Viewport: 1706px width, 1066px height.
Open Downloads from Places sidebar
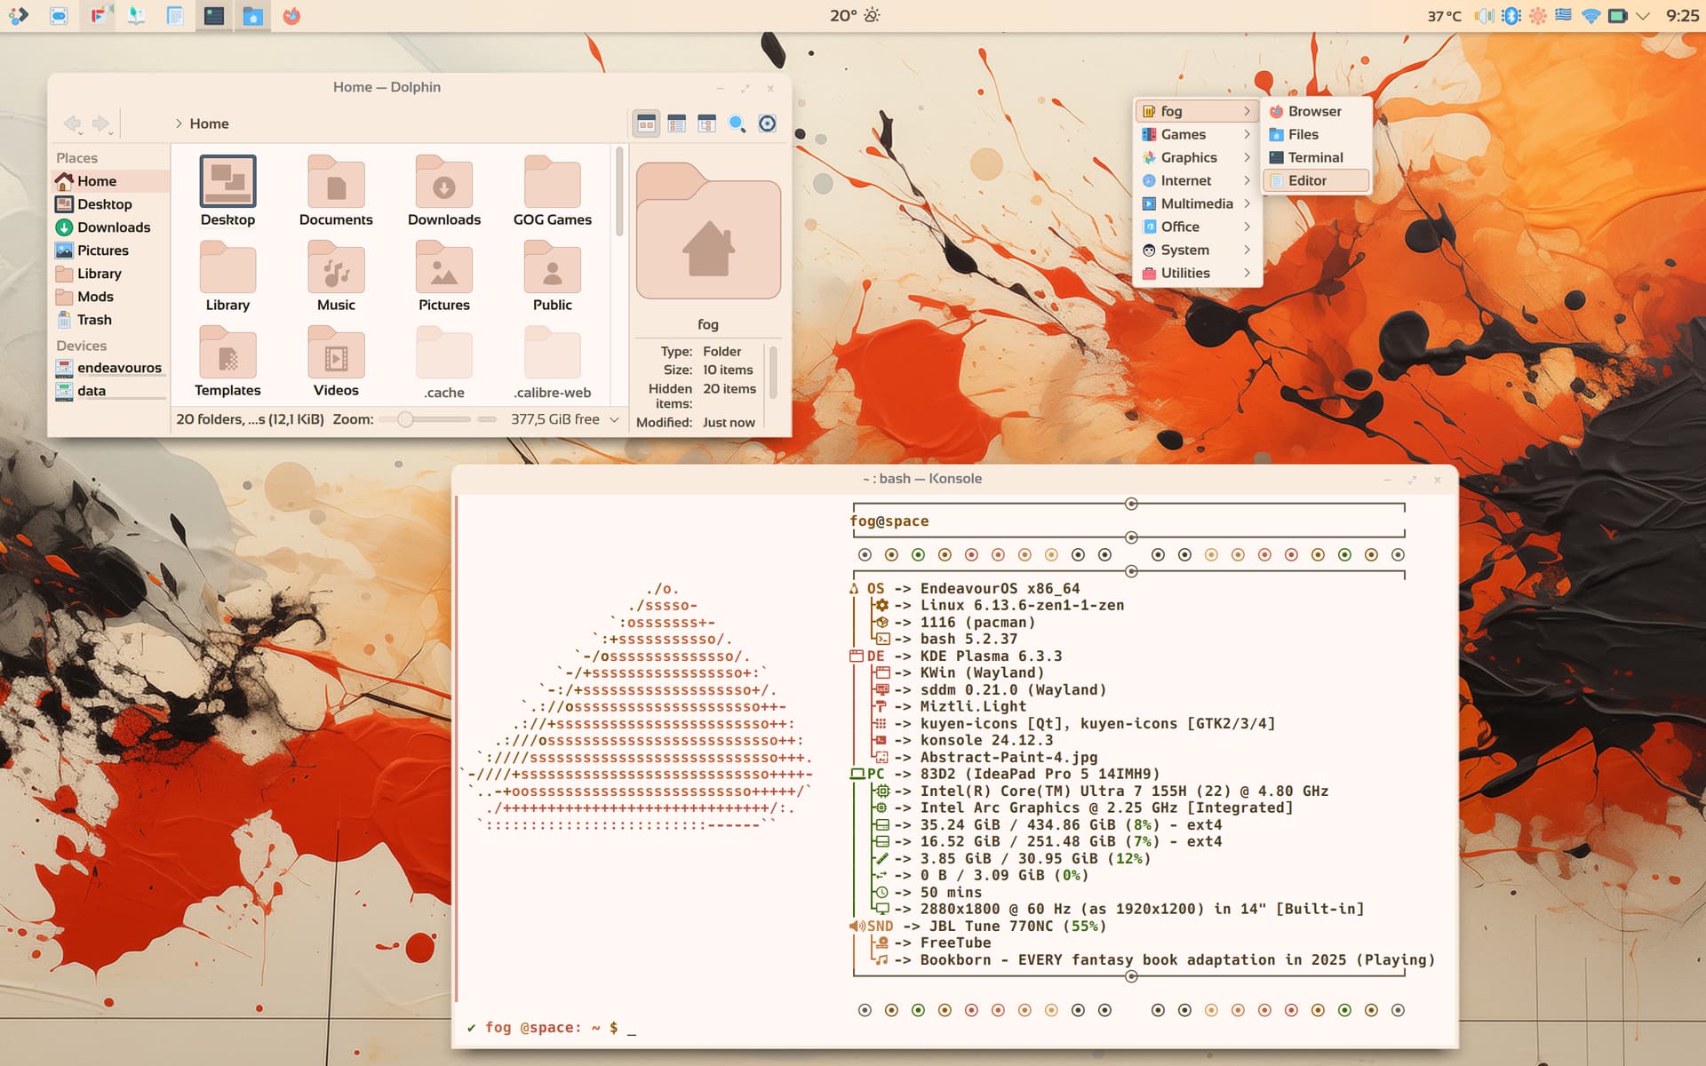pos(111,227)
